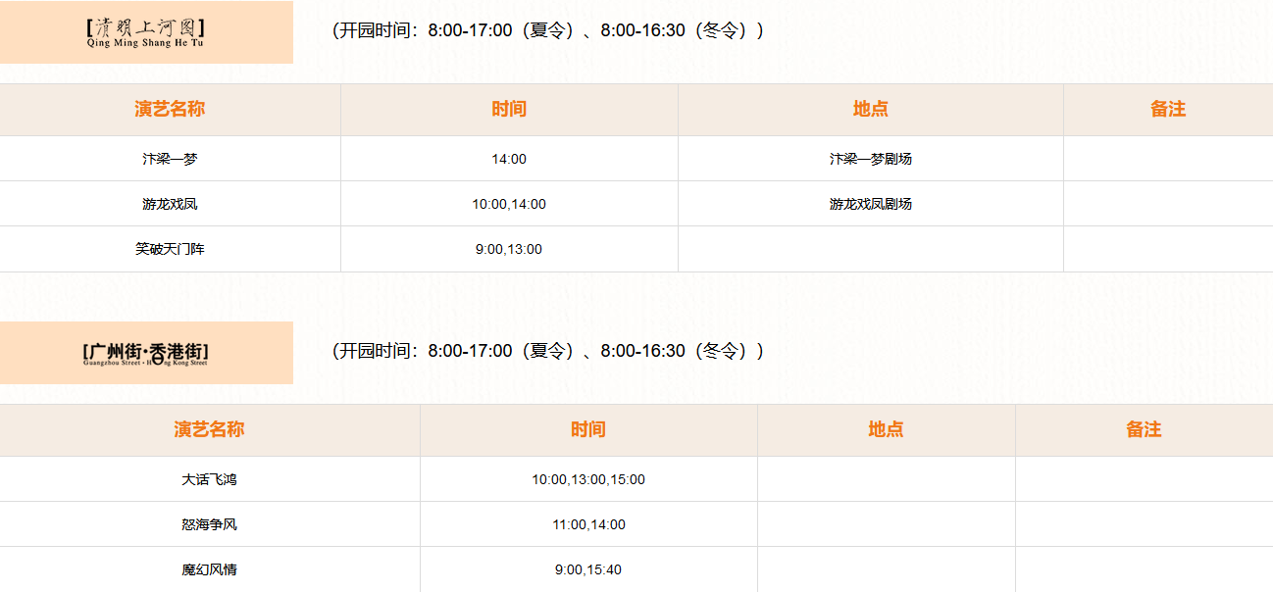Select the 游龙戏凤 show name

(170, 204)
